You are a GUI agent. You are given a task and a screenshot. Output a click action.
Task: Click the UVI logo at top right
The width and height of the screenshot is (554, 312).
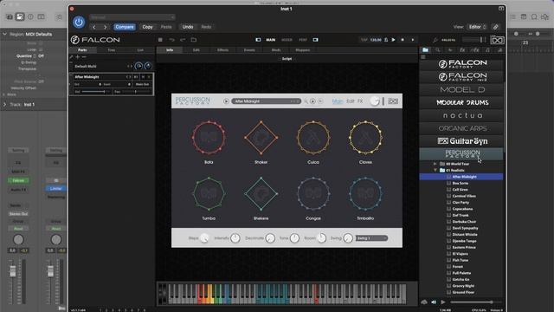click(x=497, y=41)
